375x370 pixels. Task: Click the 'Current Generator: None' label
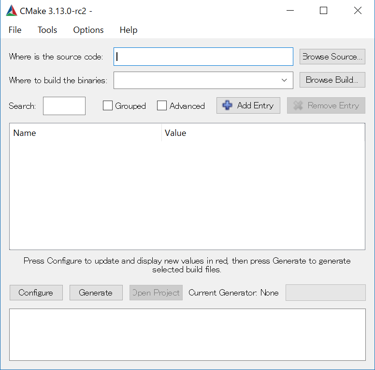233,293
